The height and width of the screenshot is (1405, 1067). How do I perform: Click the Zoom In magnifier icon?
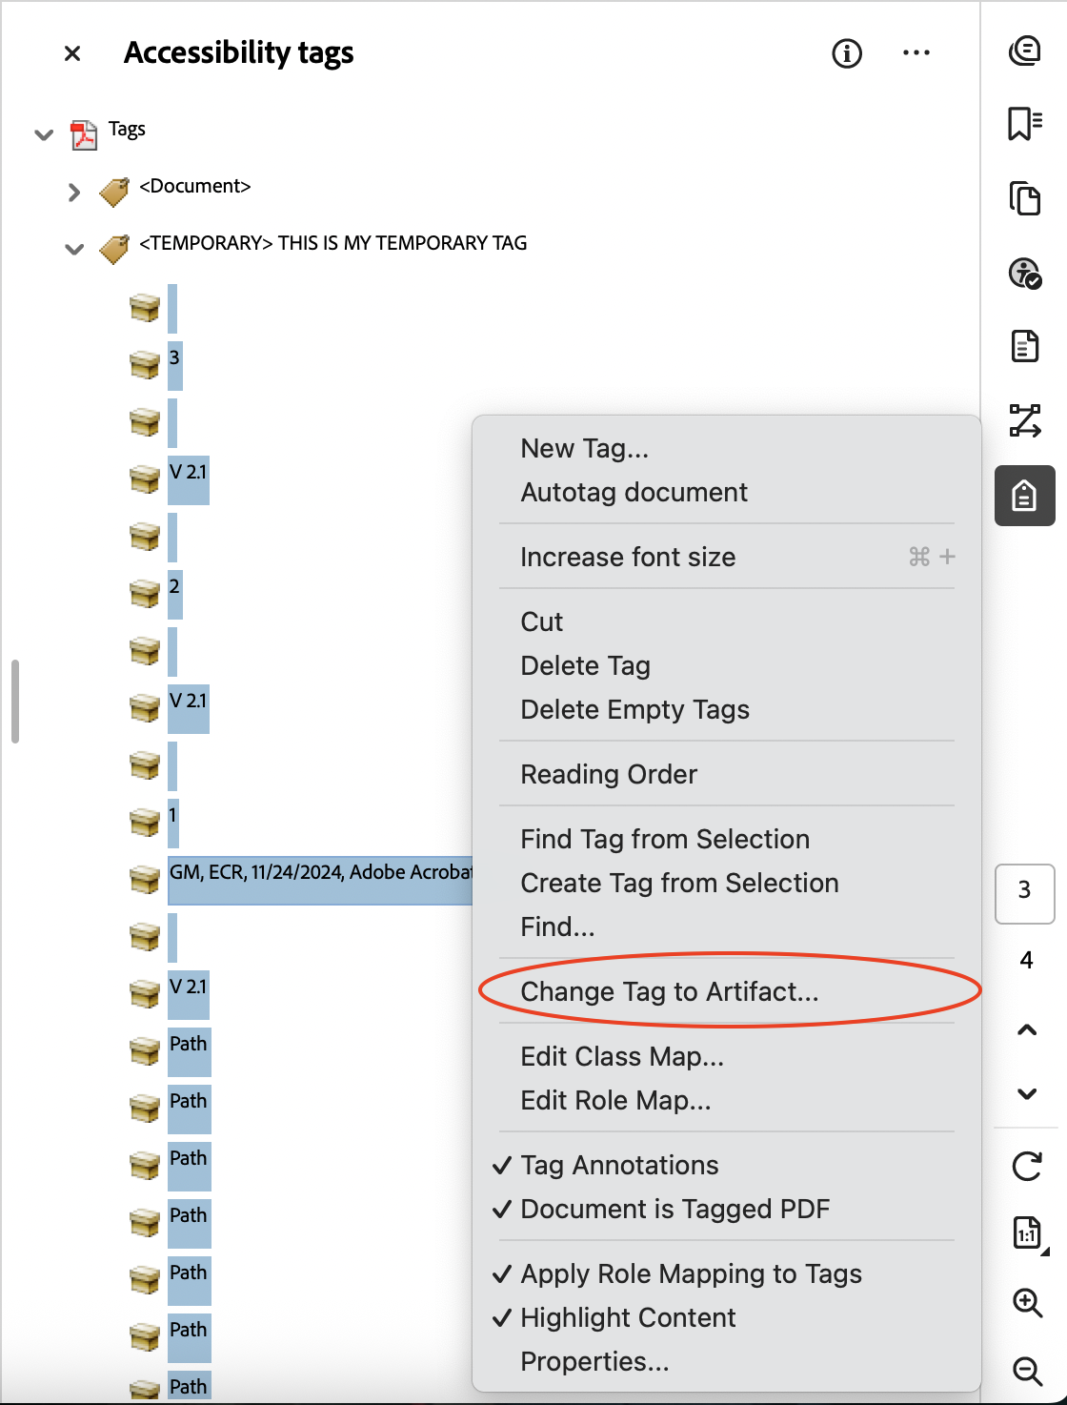(1027, 1301)
